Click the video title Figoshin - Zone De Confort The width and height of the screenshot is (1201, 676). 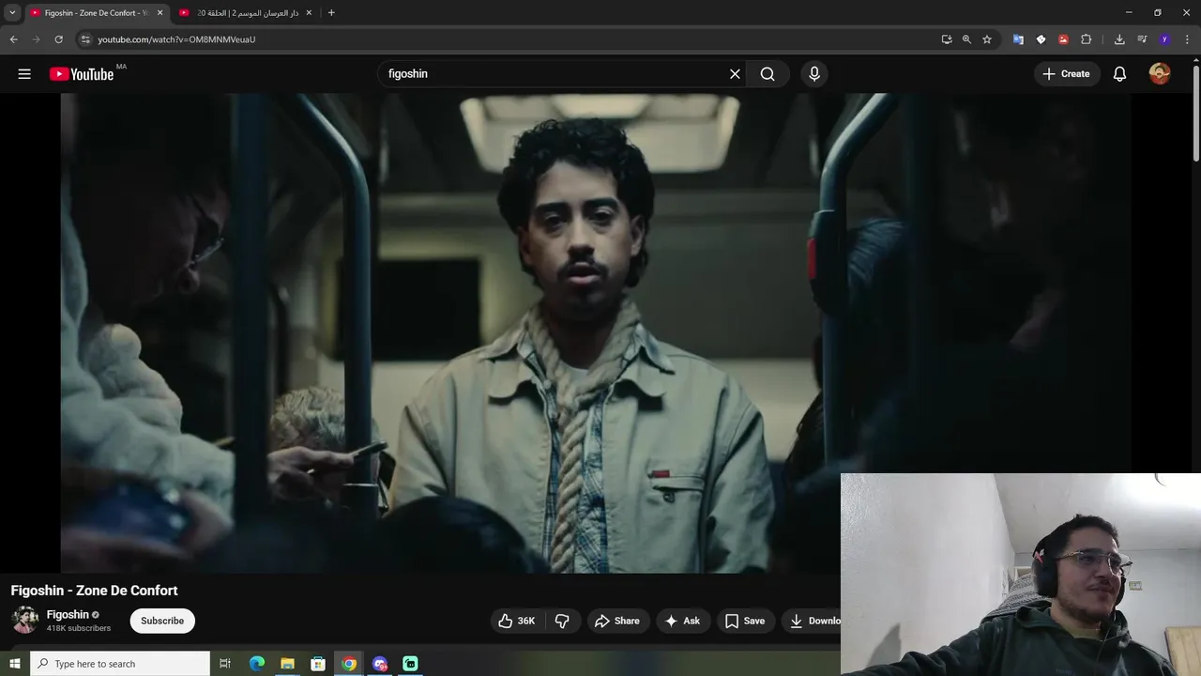coord(94,591)
